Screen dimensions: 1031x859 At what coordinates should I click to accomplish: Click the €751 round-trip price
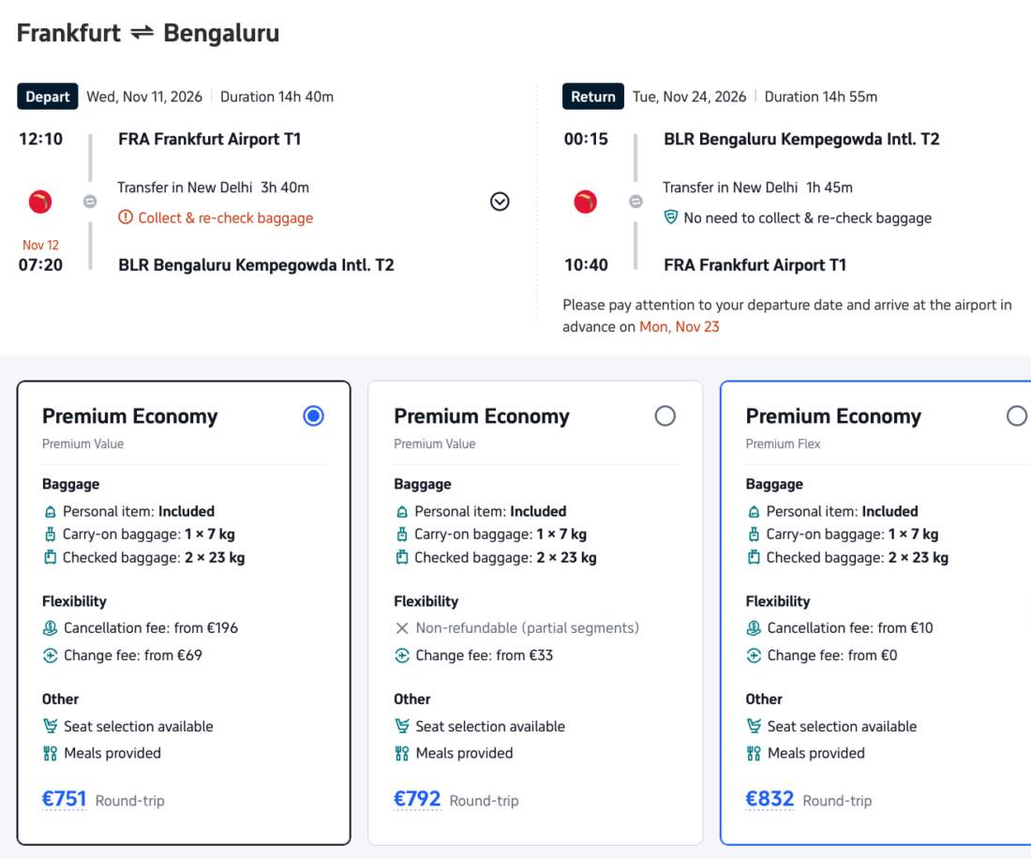coord(65,799)
